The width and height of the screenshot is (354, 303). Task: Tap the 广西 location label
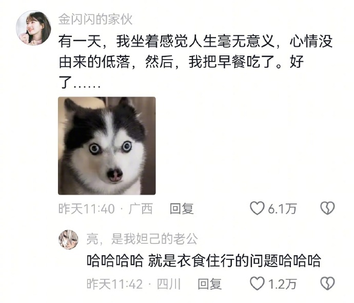click(141, 209)
